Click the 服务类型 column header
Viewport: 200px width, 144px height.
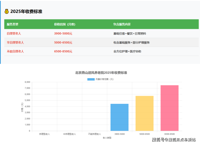tap(12, 24)
